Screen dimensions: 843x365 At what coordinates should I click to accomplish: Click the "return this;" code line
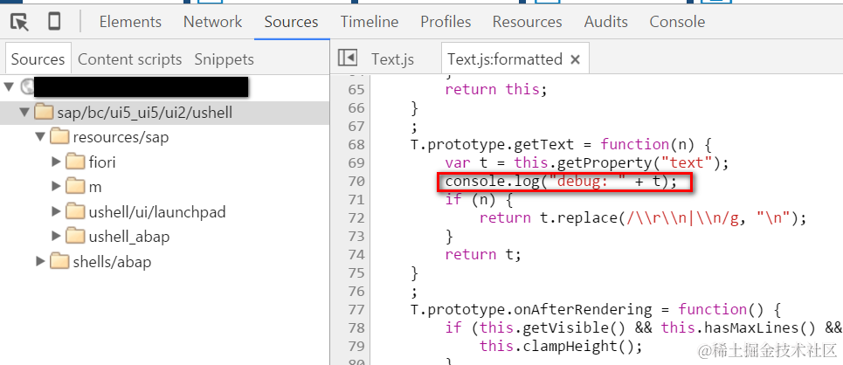tap(496, 89)
